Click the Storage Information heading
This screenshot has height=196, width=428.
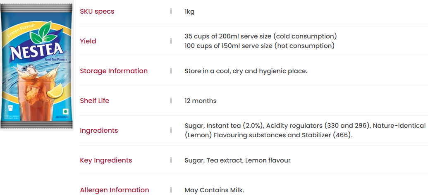pos(114,71)
